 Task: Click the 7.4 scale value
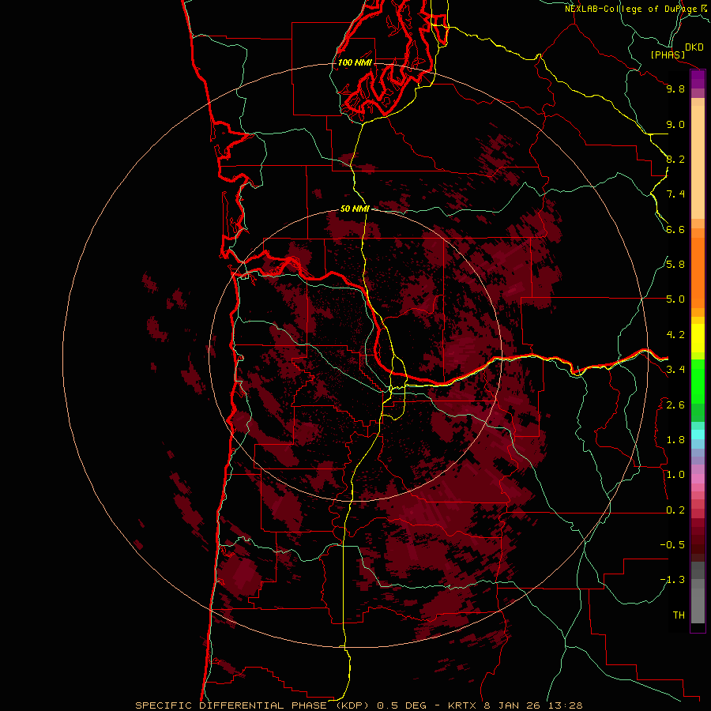point(675,194)
